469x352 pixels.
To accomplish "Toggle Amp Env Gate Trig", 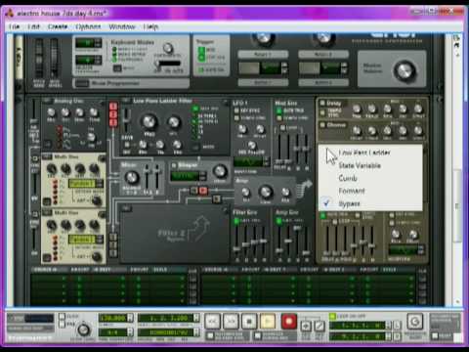I will 278,221.
